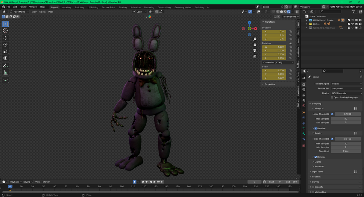Select the Rotate tool
Screen dimensions: 364x197
[5, 45]
